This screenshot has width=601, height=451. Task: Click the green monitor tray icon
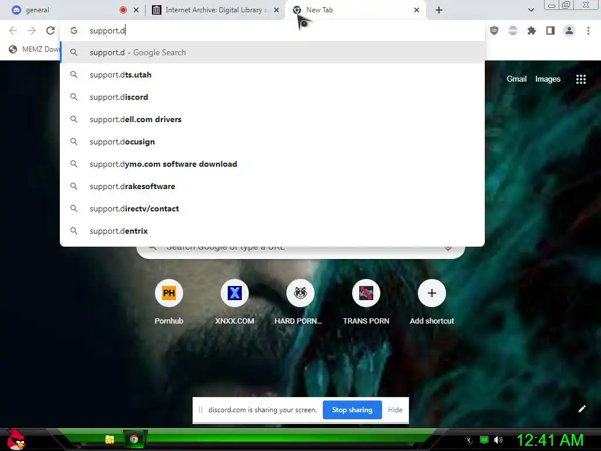[x=484, y=440]
